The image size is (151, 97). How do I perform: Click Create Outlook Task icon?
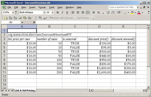pyautogui.click(x=36, y=18)
